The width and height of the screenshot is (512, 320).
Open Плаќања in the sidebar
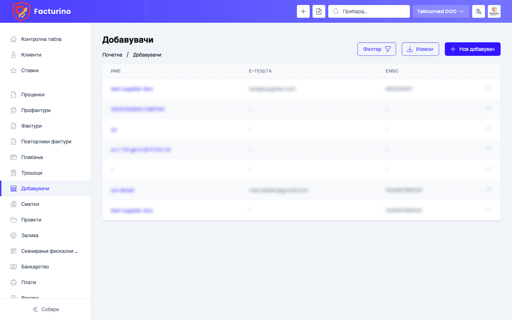(32, 157)
